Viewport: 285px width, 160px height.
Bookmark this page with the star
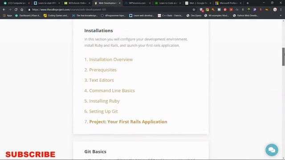coord(194,10)
